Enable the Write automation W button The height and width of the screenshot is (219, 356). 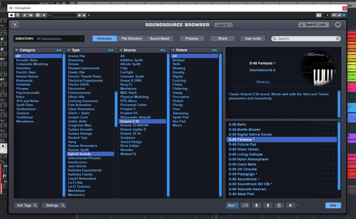[31, 15]
